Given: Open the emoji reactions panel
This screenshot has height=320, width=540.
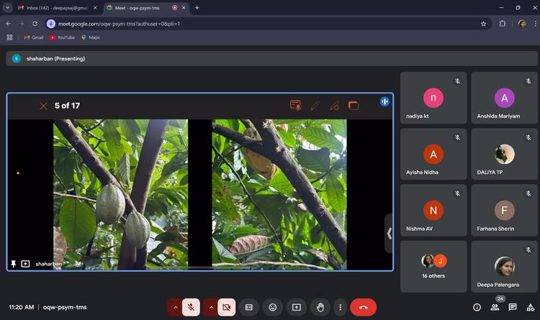Looking at the screenshot, I should [x=272, y=307].
